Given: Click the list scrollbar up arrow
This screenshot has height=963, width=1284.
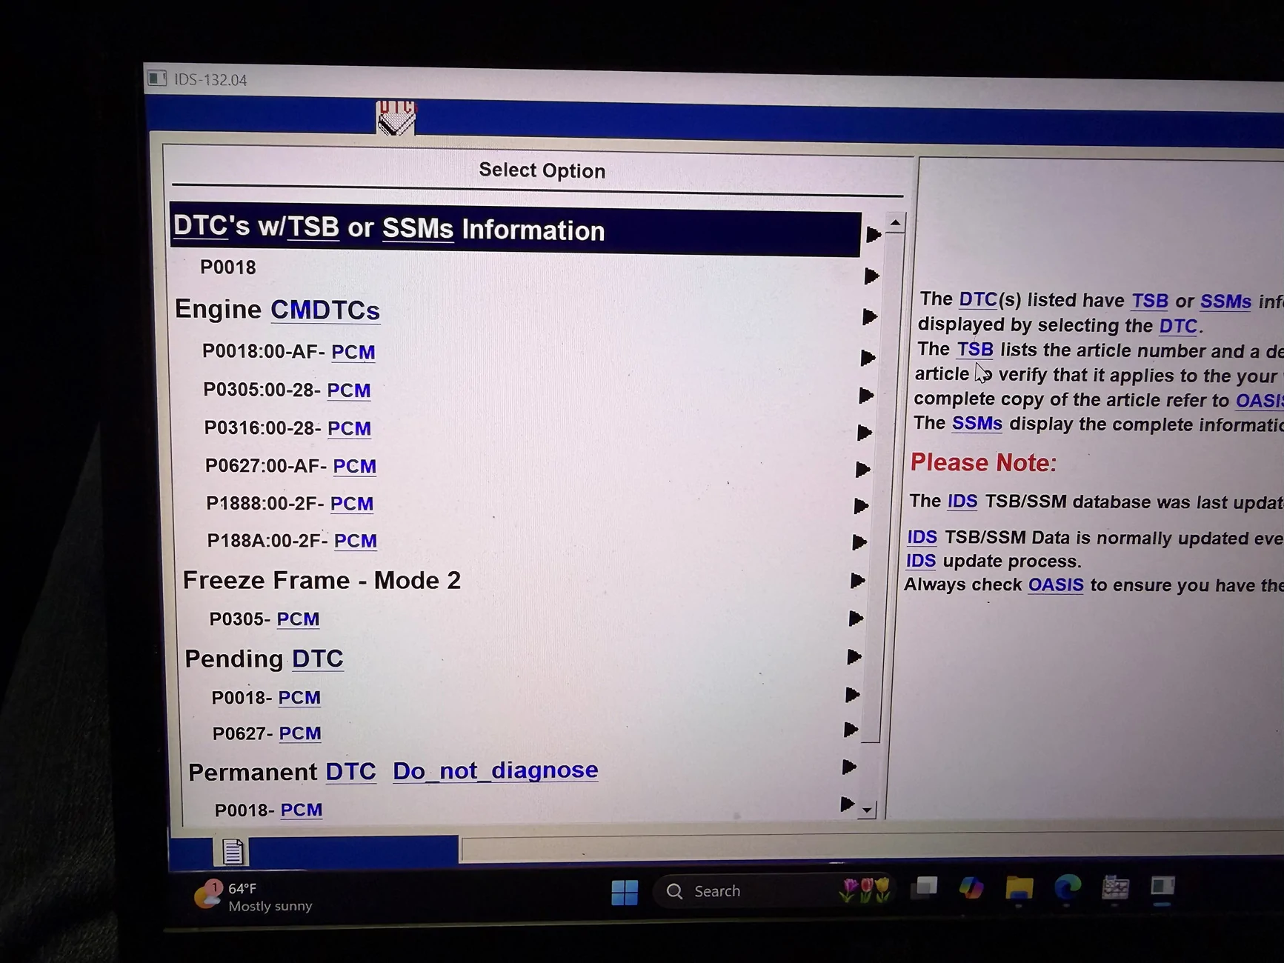Looking at the screenshot, I should (x=896, y=222).
